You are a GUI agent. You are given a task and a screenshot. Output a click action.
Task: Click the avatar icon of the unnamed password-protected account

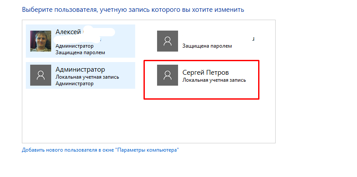tap(168, 41)
